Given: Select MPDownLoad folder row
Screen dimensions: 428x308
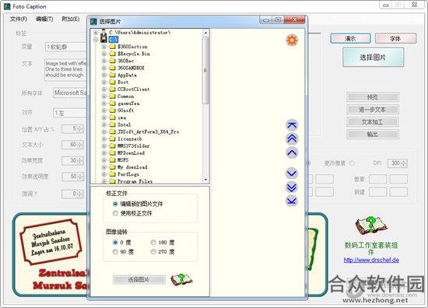Looking at the screenshot, I should (x=131, y=152).
